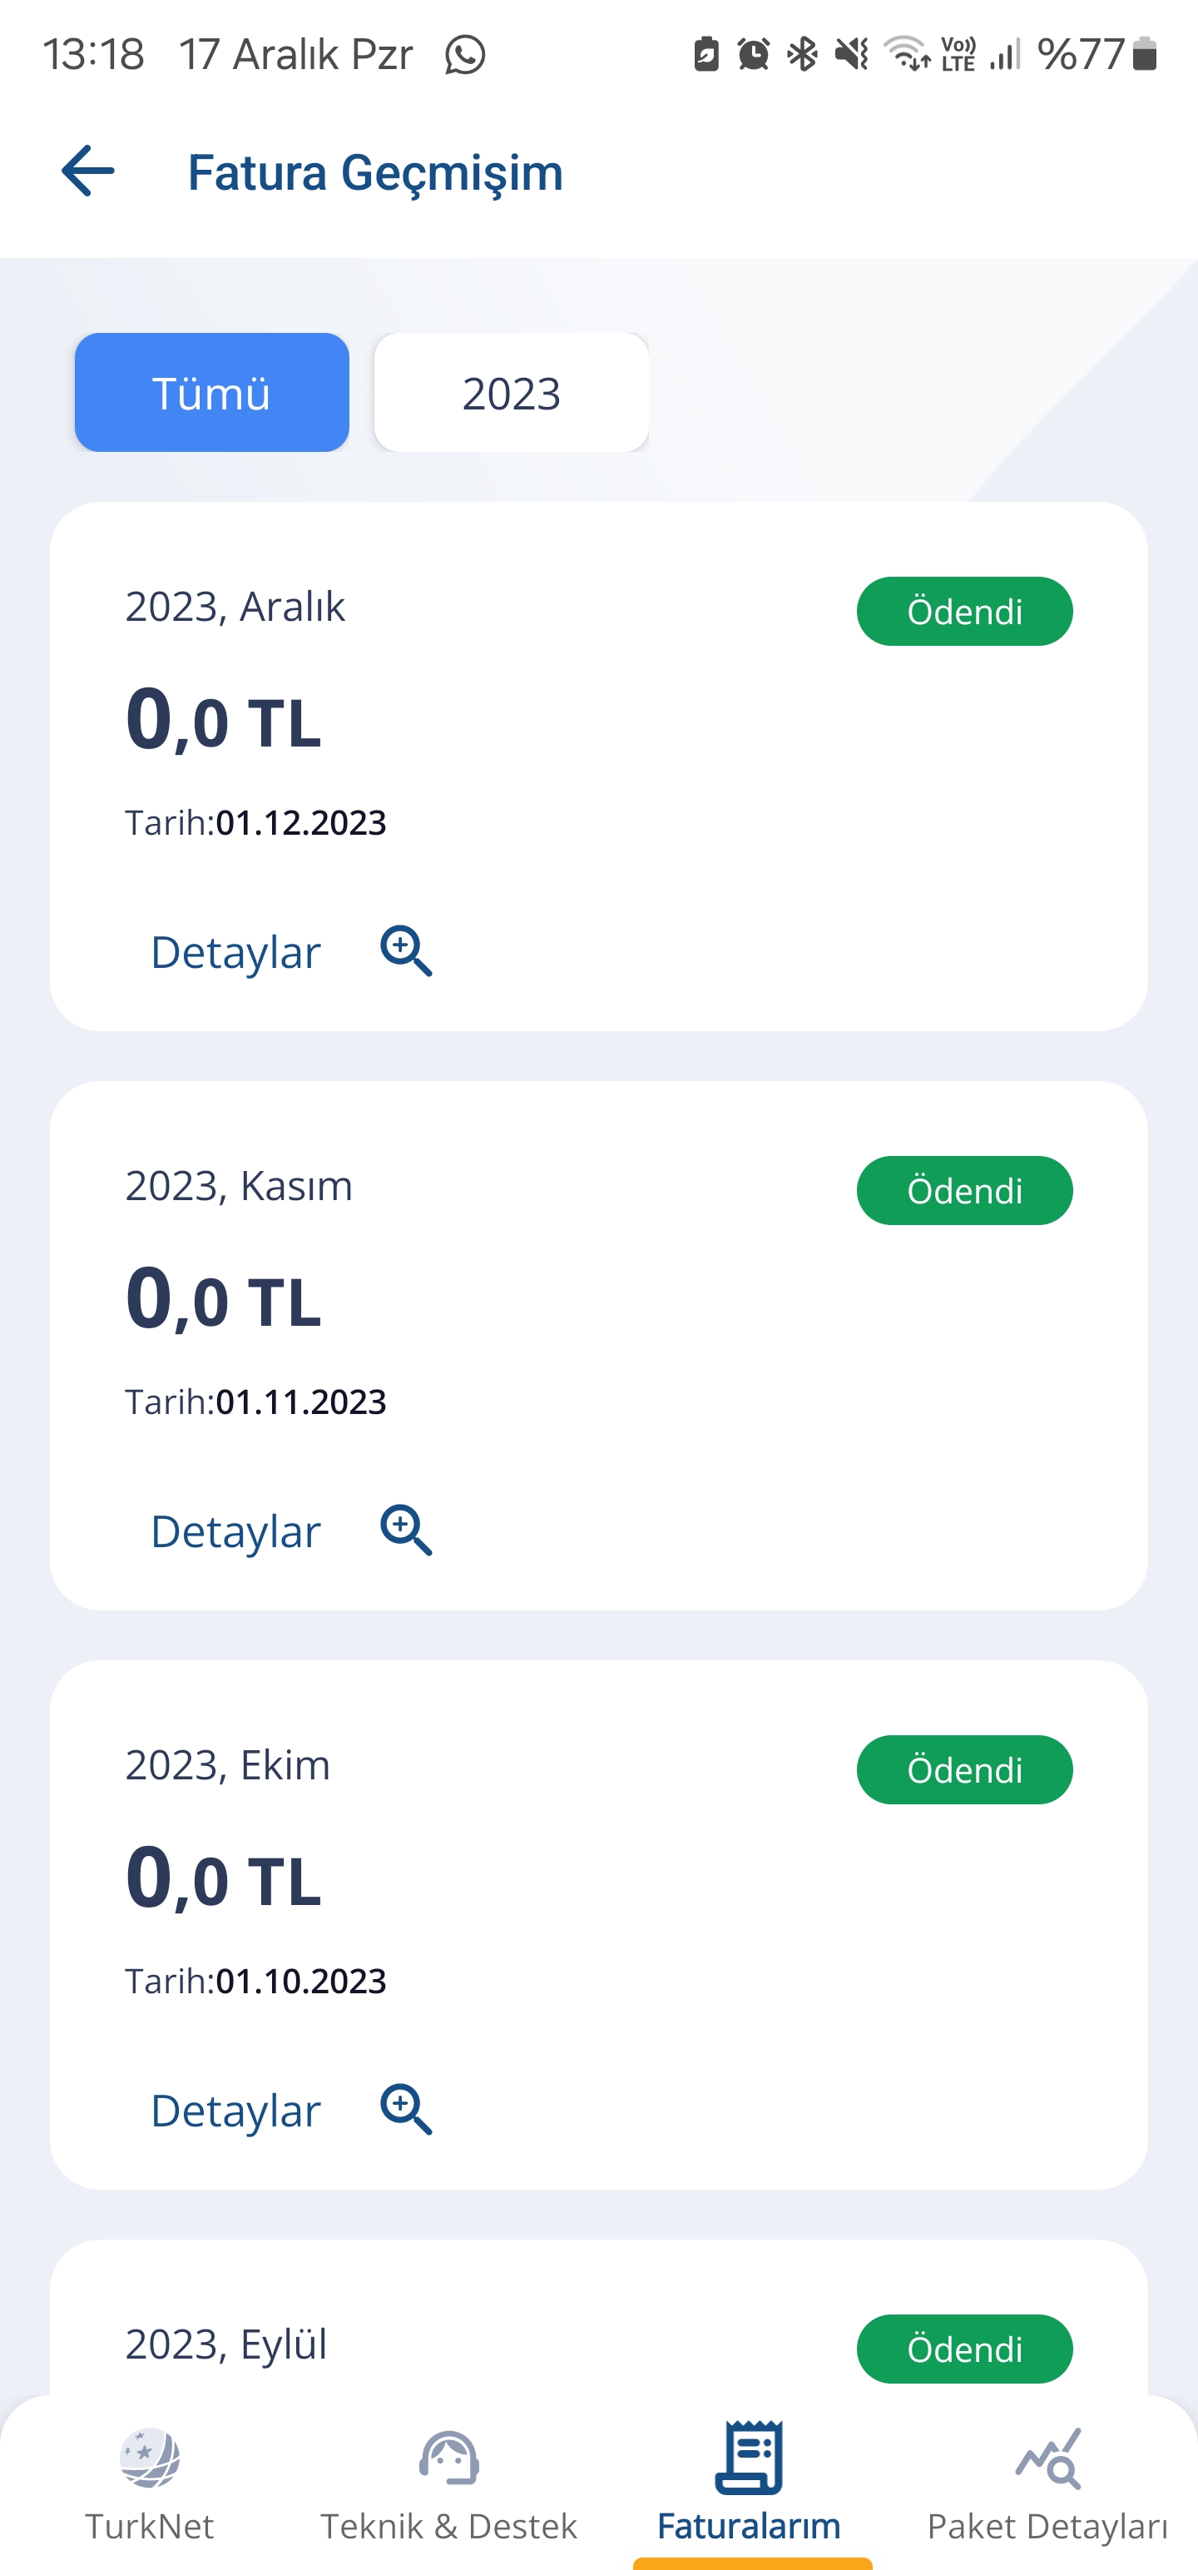Go back using the arrow icon

click(x=88, y=171)
